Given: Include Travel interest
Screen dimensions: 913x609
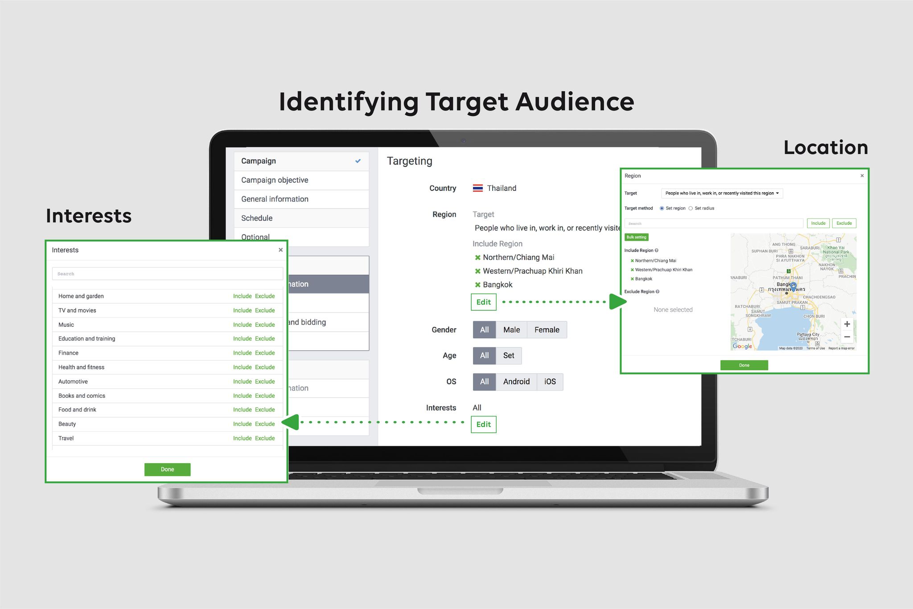Looking at the screenshot, I should pyautogui.click(x=243, y=438).
